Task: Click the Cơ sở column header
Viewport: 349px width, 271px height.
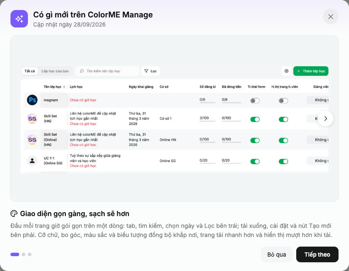Action: pyautogui.click(x=164, y=87)
